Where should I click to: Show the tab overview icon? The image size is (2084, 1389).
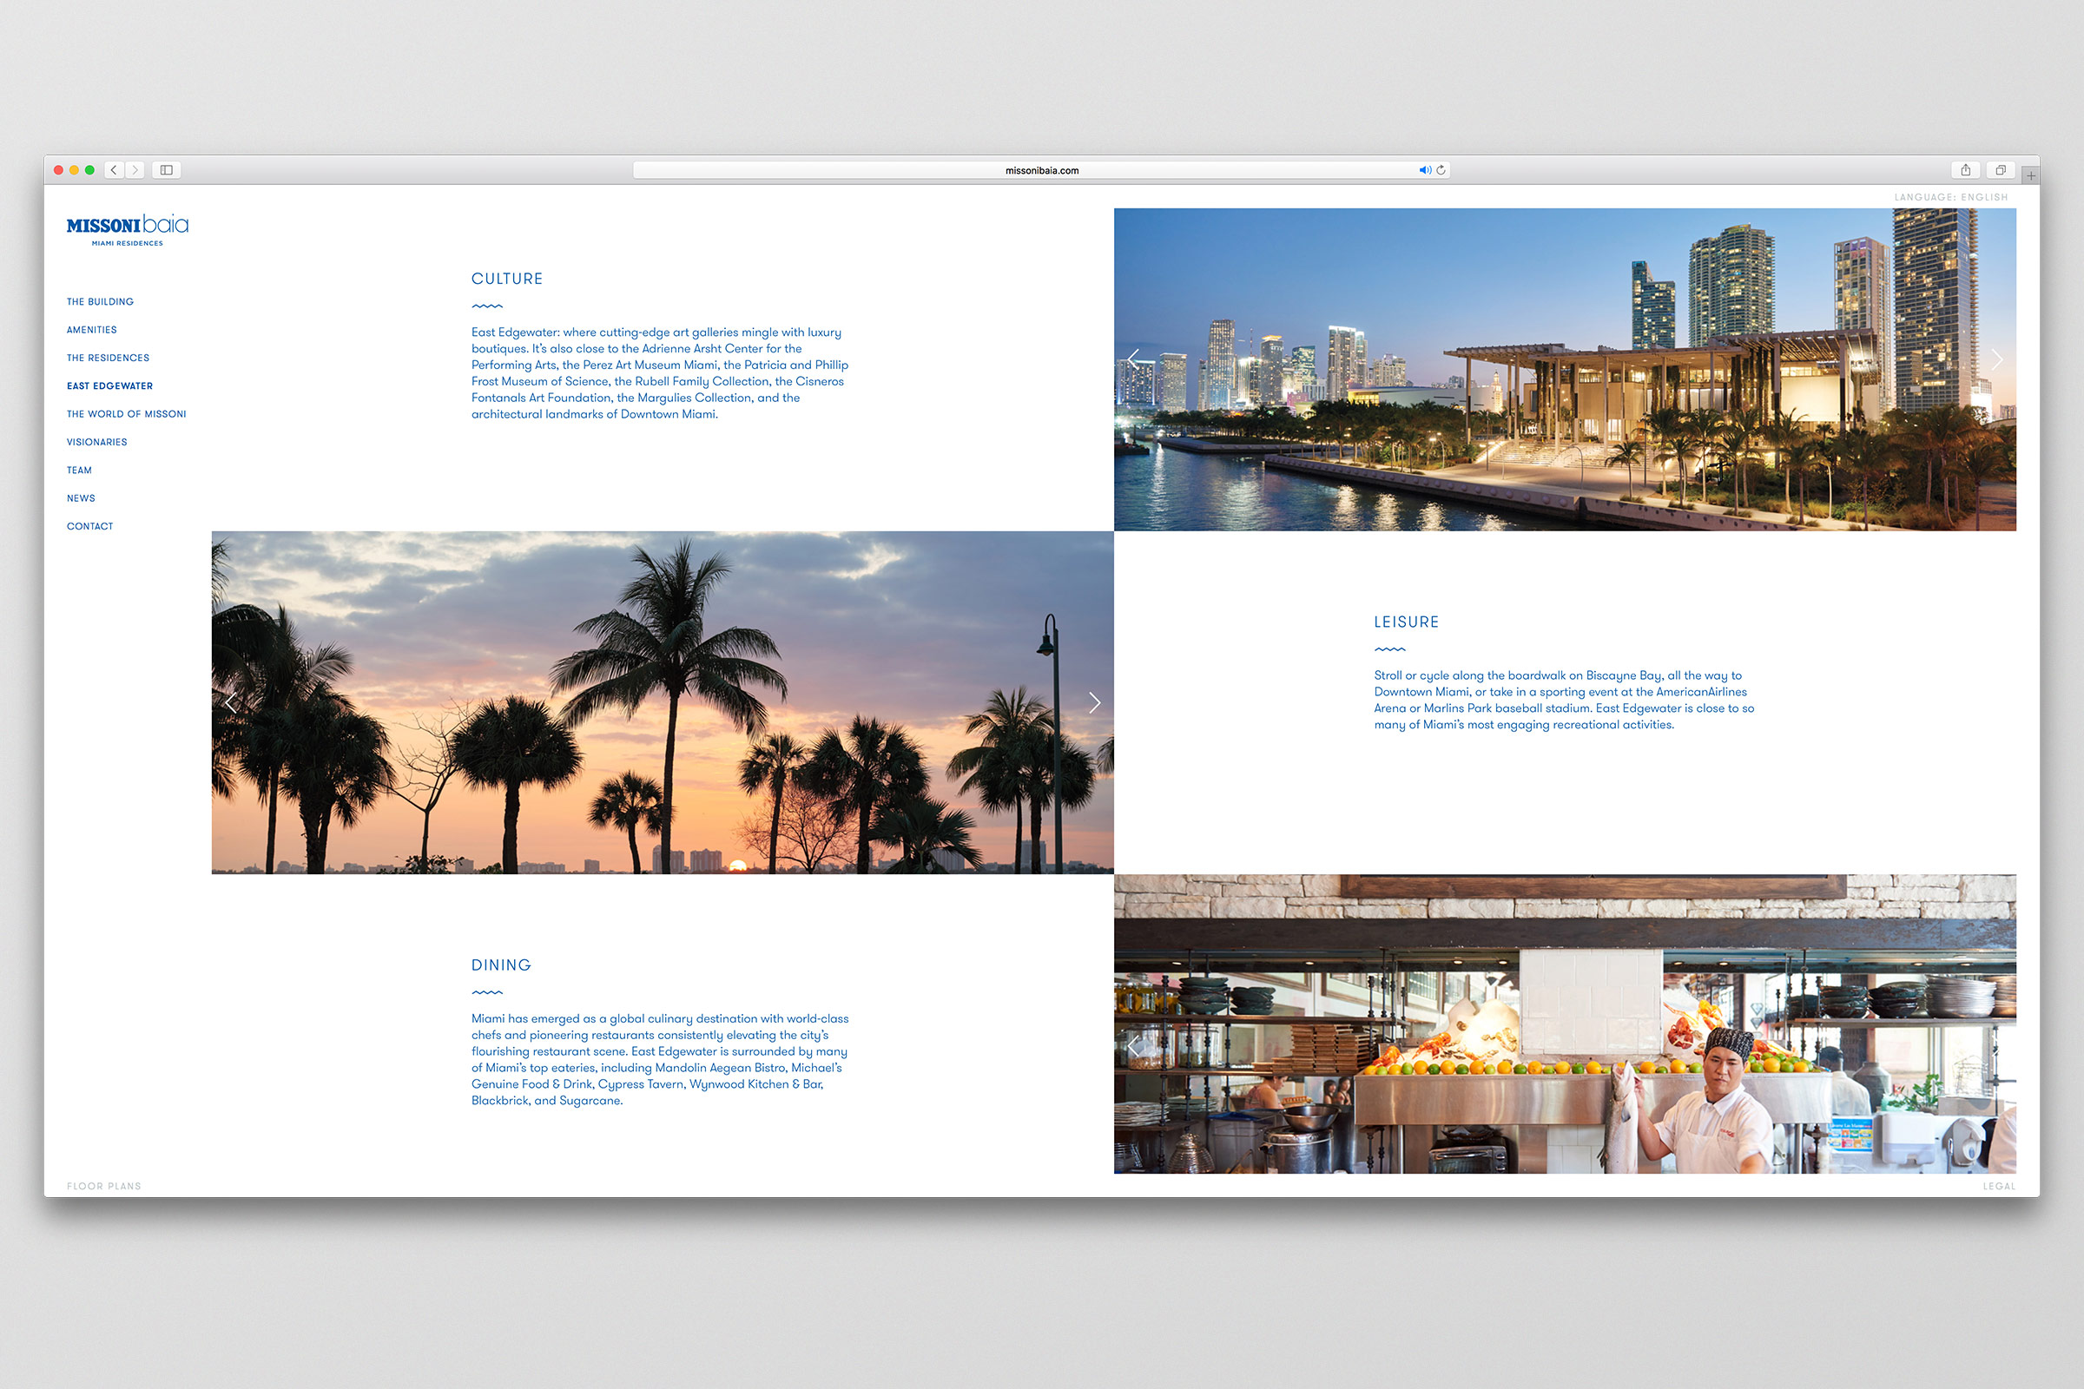pos(2000,170)
